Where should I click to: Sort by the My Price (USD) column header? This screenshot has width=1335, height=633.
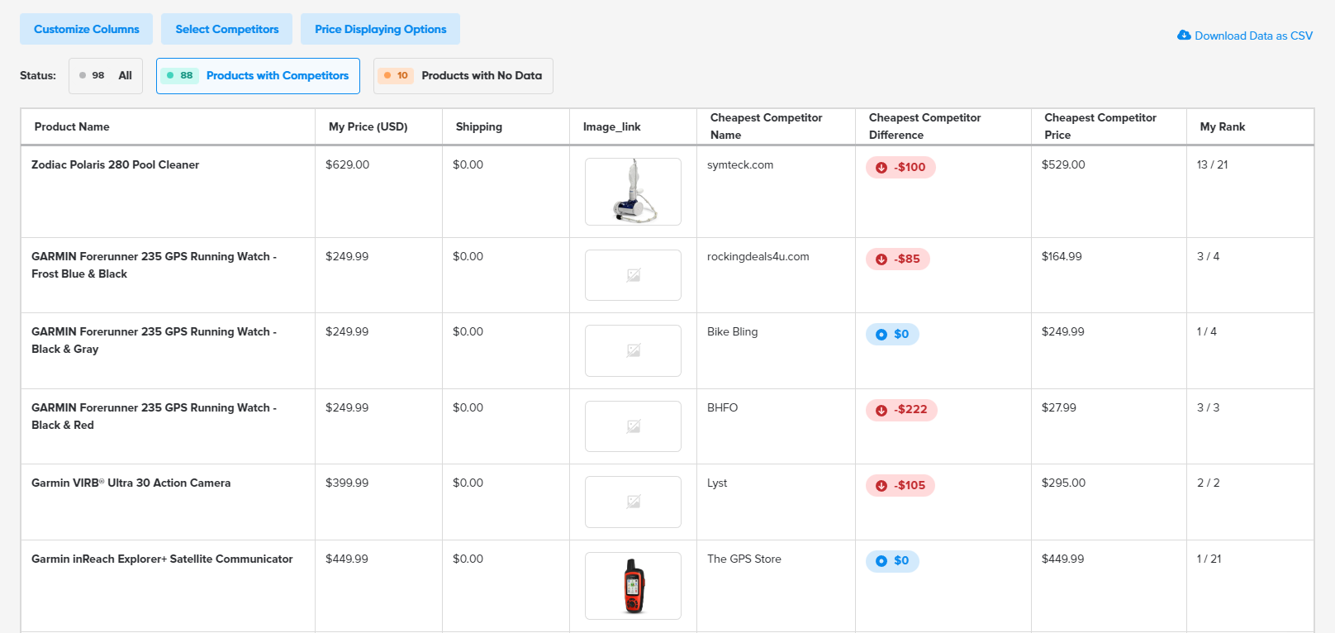coord(368,126)
